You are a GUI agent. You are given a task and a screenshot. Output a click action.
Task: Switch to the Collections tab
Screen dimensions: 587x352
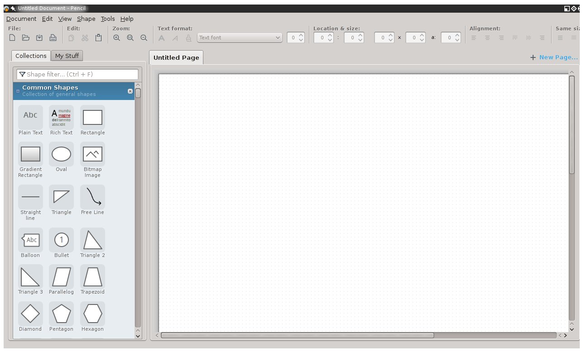click(31, 56)
